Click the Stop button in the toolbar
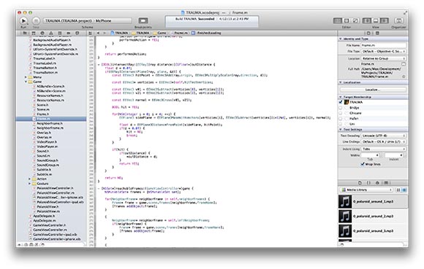The height and width of the screenshot is (269, 424). pyautogui.click(x=36, y=20)
